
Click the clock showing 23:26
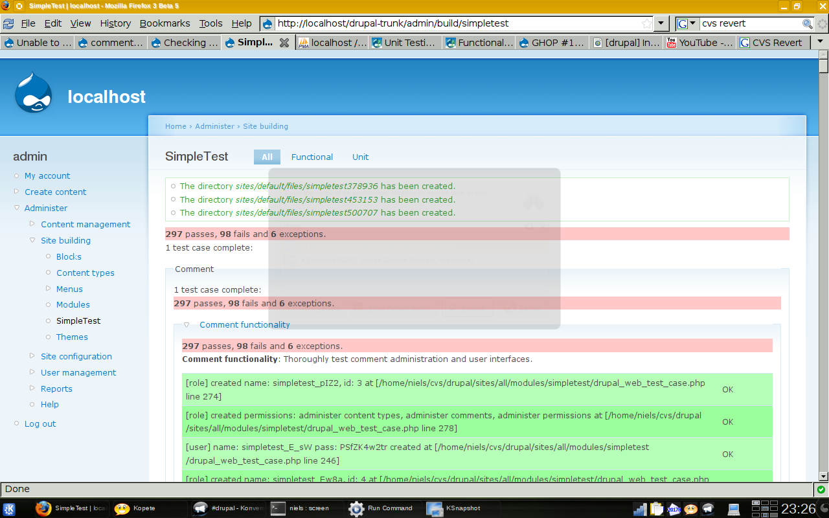pos(799,508)
